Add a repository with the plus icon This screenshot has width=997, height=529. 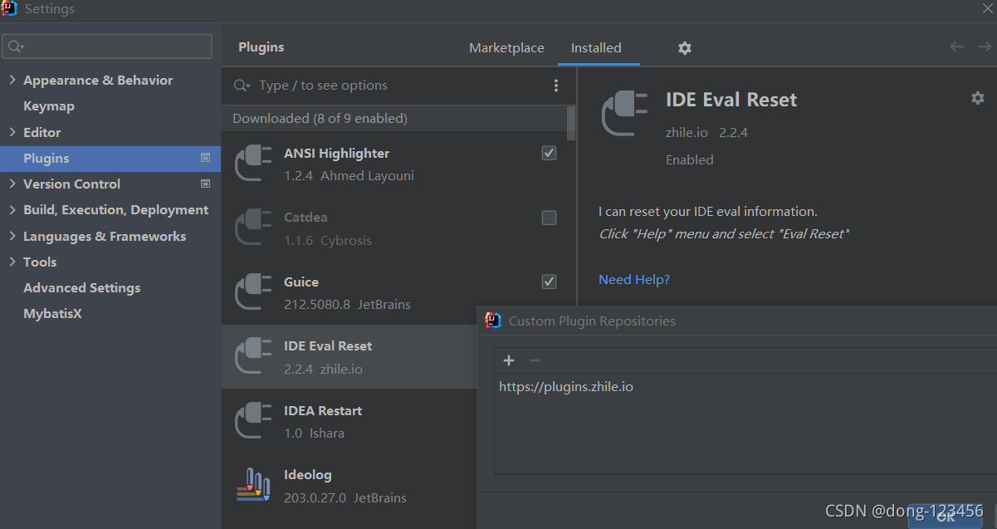[x=509, y=360]
